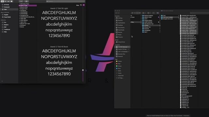Viewport: 209px width, 117px height.
Task: Open Documents in Finder sidebar
Action: (x=120, y=28)
